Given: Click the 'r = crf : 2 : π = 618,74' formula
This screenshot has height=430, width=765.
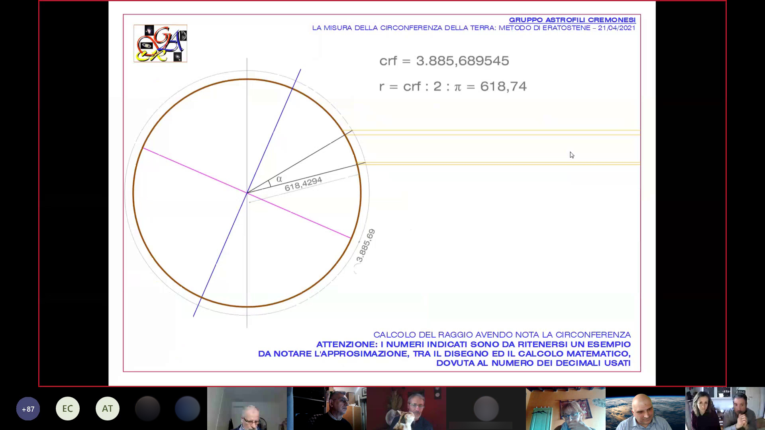Looking at the screenshot, I should click(x=453, y=86).
